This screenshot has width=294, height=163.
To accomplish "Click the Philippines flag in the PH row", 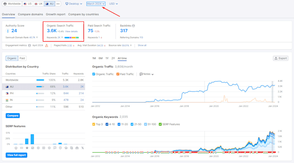I will click(7, 94).
